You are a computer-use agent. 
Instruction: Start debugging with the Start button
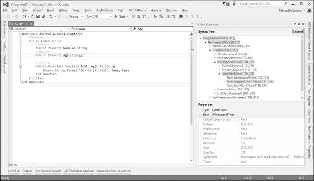(x=120, y=17)
